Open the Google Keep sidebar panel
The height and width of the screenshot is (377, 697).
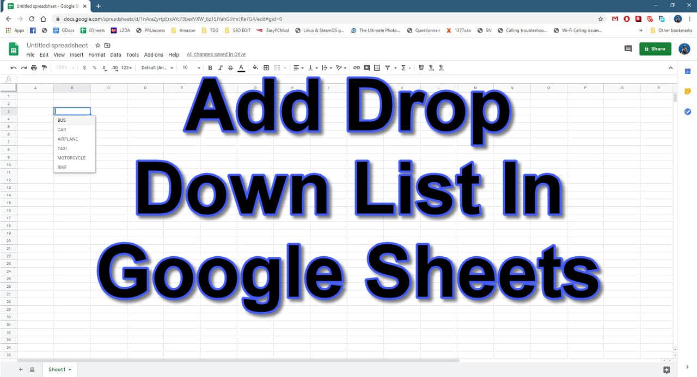687,91
